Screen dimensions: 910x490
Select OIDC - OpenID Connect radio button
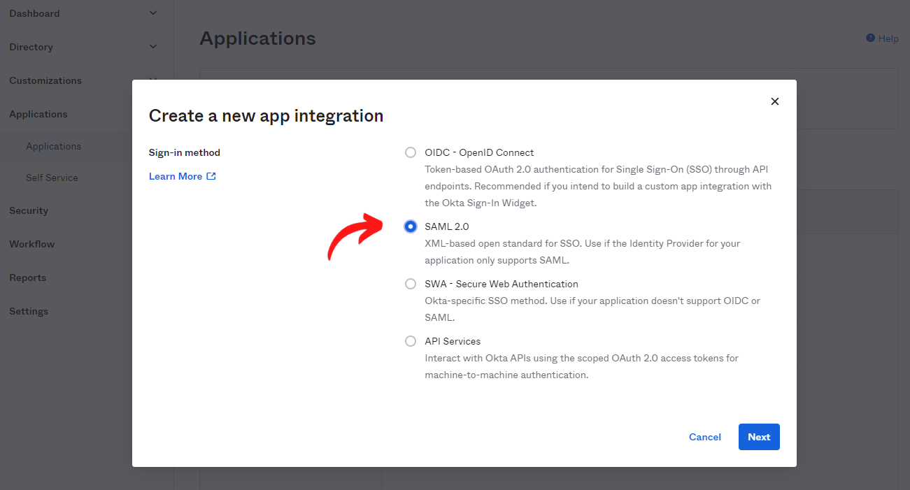pos(411,152)
